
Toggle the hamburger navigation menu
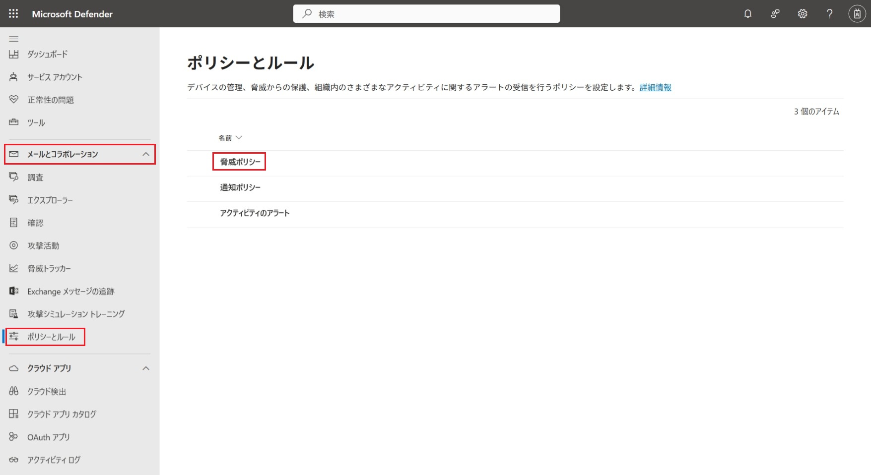click(14, 39)
